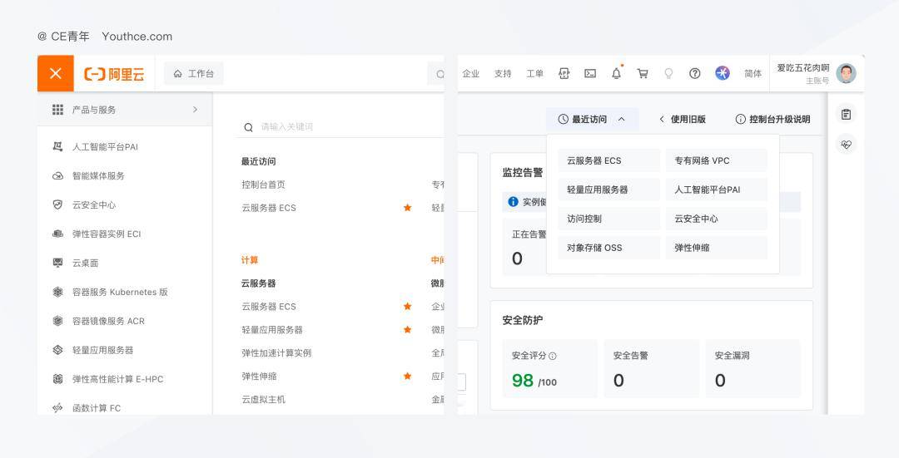Click the 安全防护 section heading
The width and height of the screenshot is (899, 458).
tap(522, 320)
